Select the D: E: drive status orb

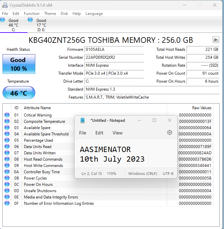pyautogui.click(x=30, y=20)
